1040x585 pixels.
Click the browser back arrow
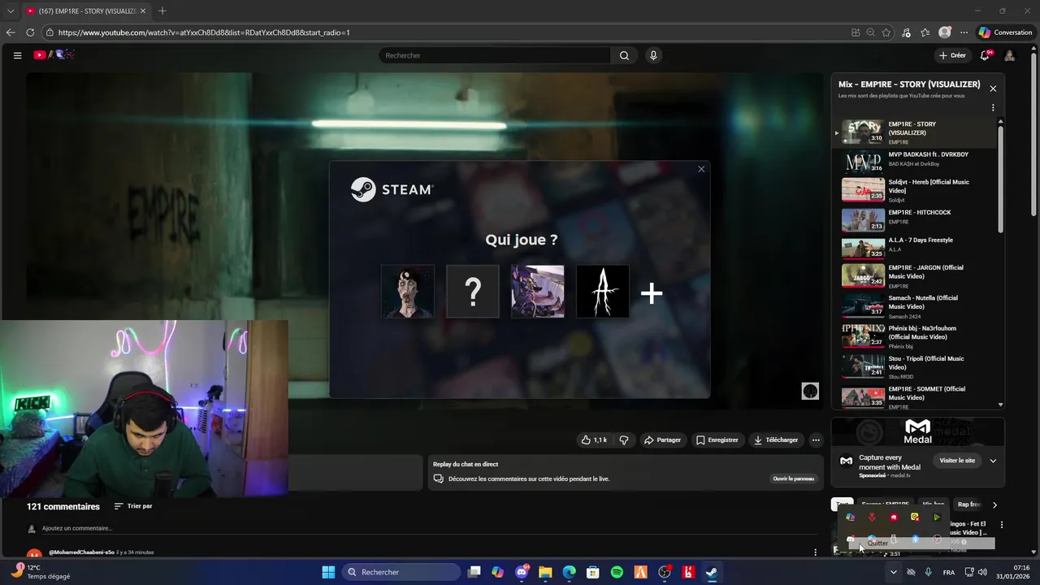11,32
